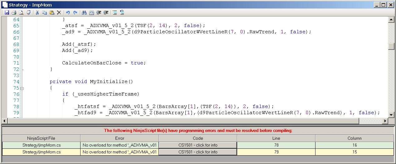Screen dimensions: 396x164
Task: Paste from clipboard
Action: [52, 13]
